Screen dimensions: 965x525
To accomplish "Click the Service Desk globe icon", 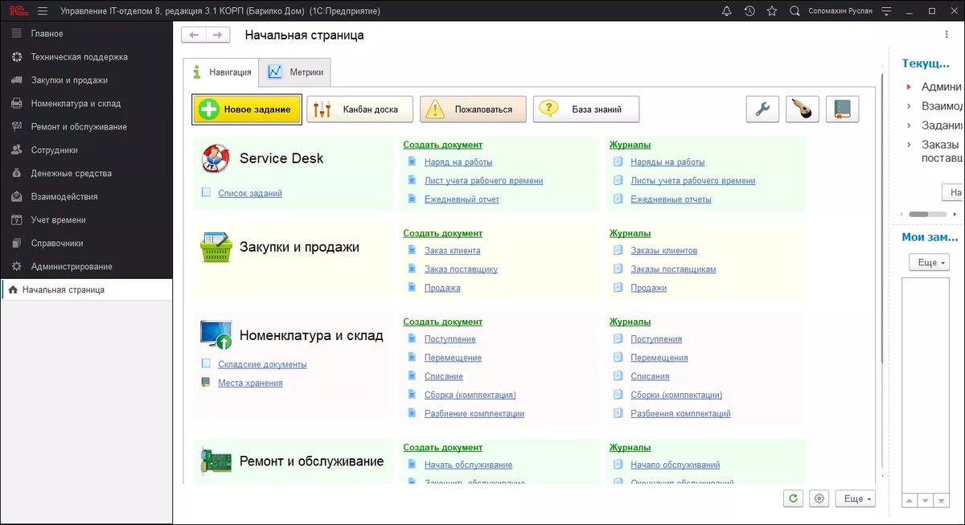I will pyautogui.click(x=216, y=158).
